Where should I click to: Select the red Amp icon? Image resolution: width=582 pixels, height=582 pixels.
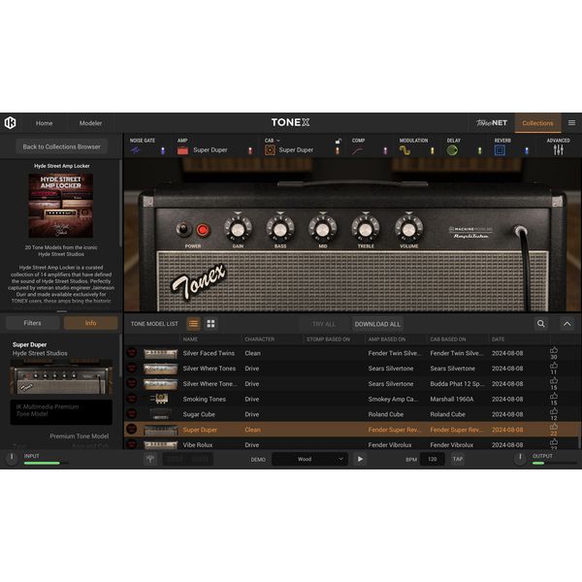[182, 150]
